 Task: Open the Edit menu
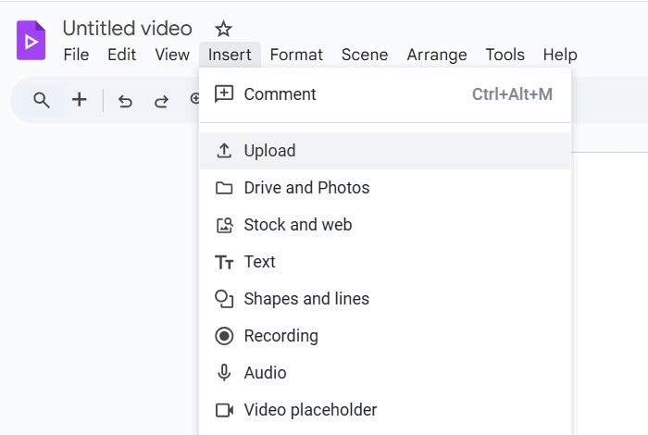click(121, 55)
